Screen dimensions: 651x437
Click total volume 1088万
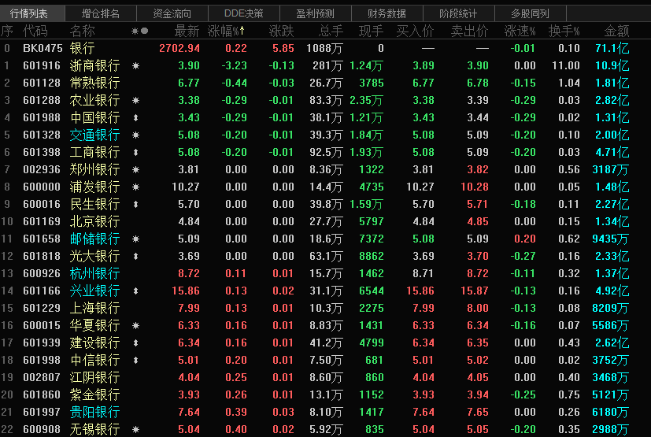point(324,48)
